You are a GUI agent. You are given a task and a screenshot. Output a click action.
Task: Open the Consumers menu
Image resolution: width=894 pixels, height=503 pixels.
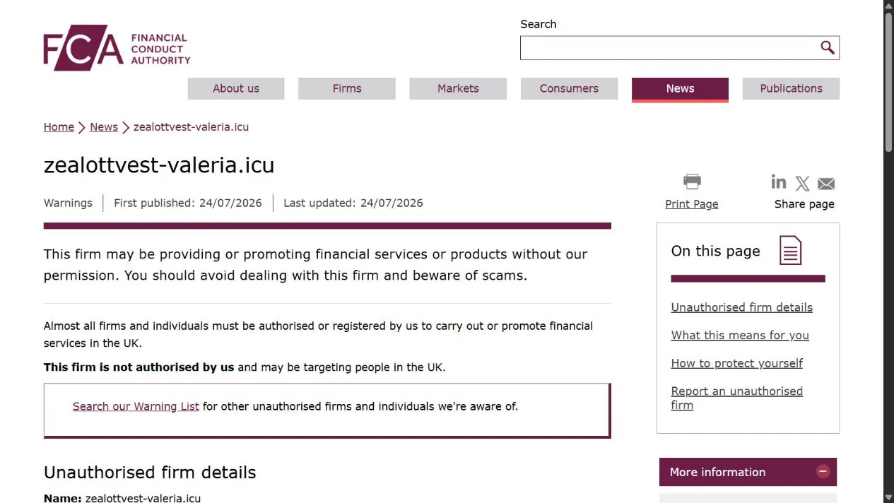(569, 88)
